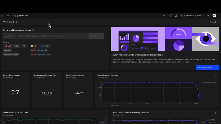Open Total Events Ingested overflow menu
The image size is (221, 124).
pos(89,76)
